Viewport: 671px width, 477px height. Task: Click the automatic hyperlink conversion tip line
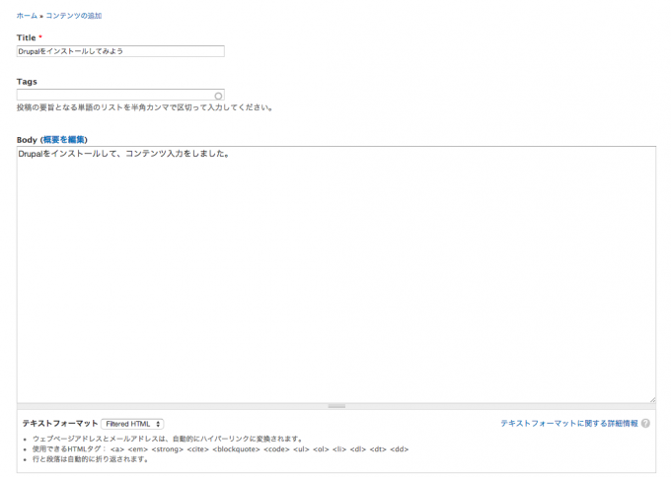pyautogui.click(x=168, y=439)
